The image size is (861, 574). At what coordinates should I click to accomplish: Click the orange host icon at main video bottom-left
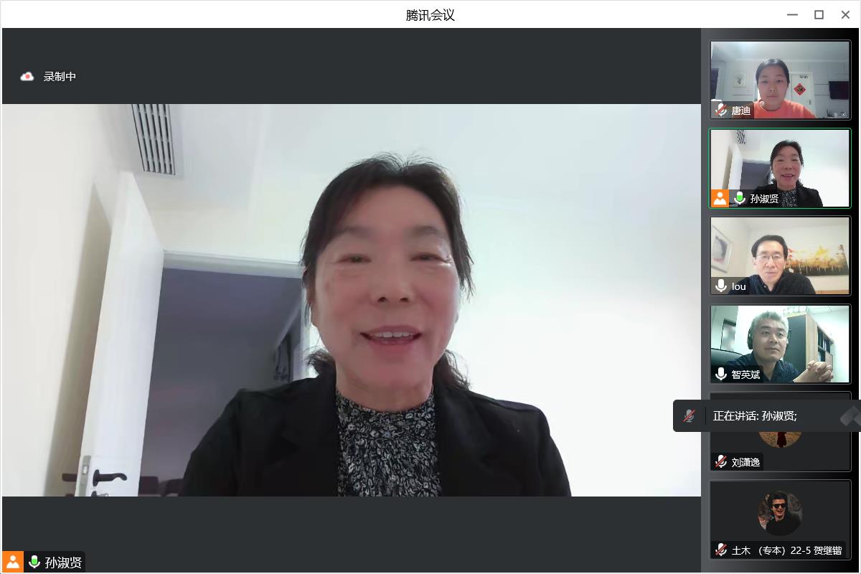pyautogui.click(x=13, y=562)
